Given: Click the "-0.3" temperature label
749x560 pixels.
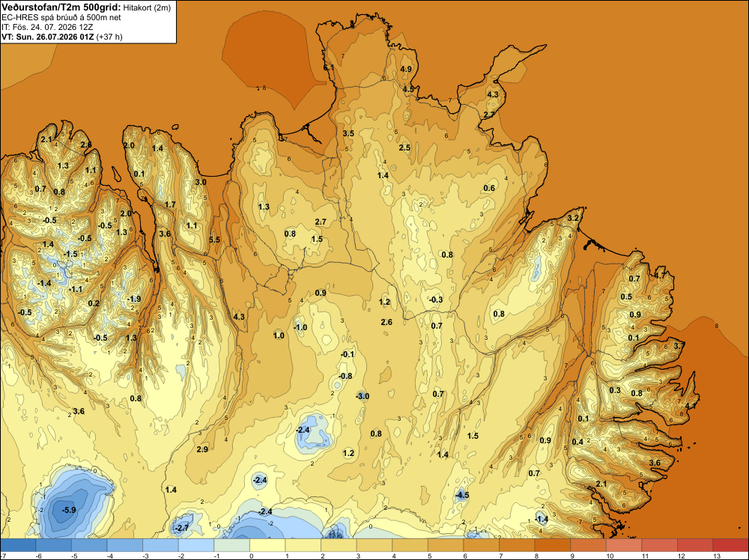Looking at the screenshot, I should tap(436, 299).
